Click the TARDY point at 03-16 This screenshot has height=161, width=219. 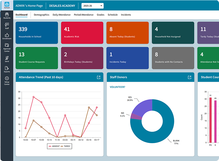[x=89, y=107]
